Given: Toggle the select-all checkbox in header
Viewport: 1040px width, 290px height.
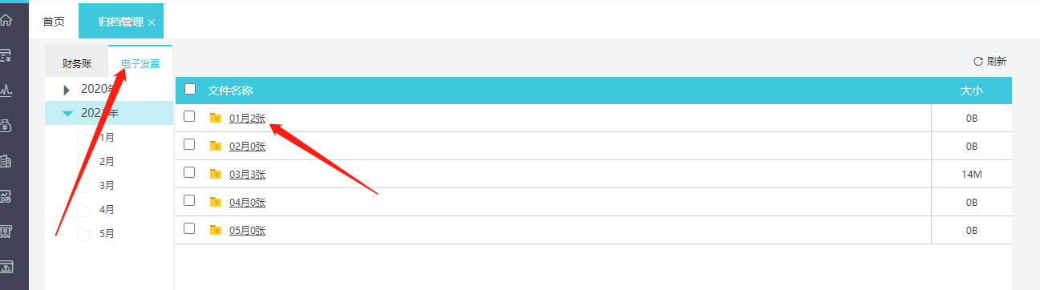Looking at the screenshot, I should [190, 89].
